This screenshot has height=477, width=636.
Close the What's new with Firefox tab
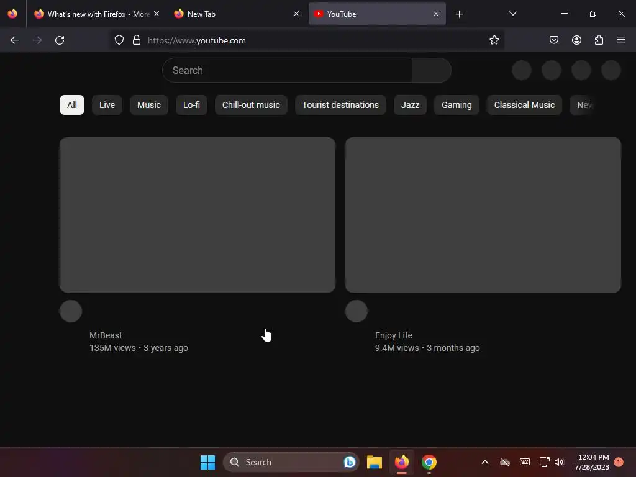coord(157,14)
